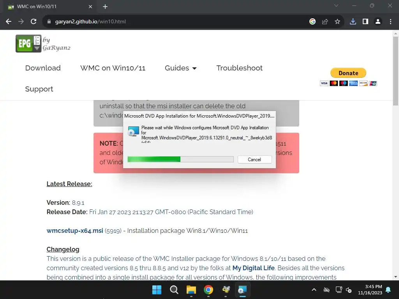399x299 pixels.
Task: Click the site padlock icon
Action: tap(49, 22)
